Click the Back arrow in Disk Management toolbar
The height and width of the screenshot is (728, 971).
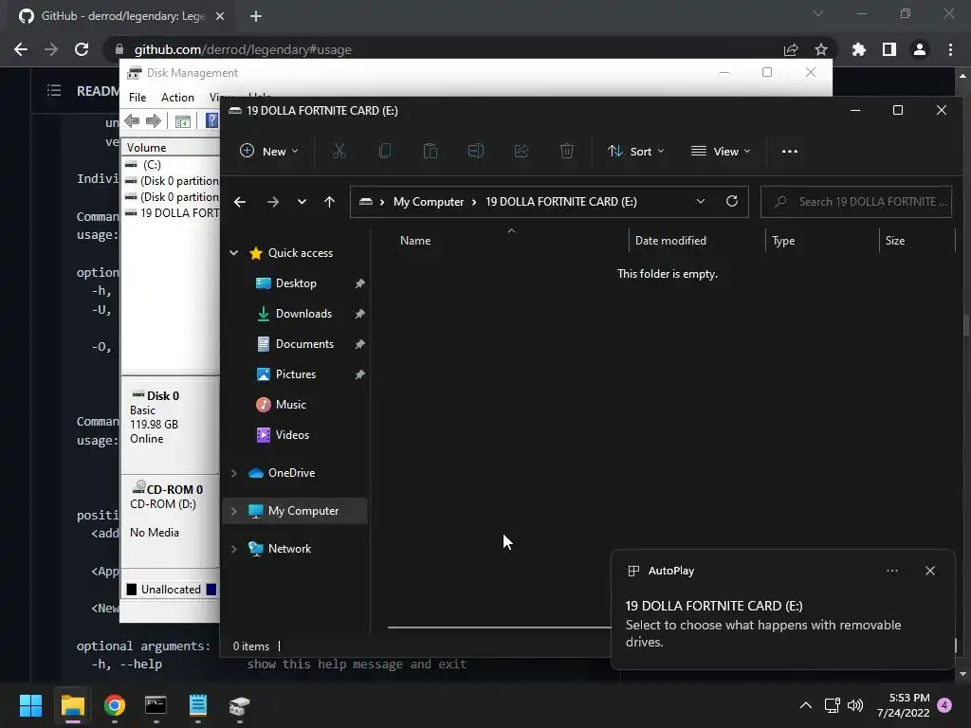[132, 120]
